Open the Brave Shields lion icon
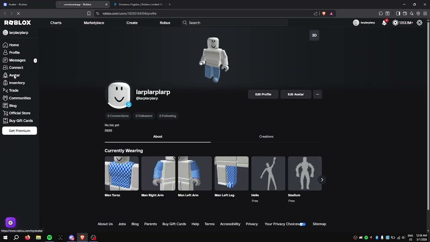The image size is (430, 242). click(324, 13)
